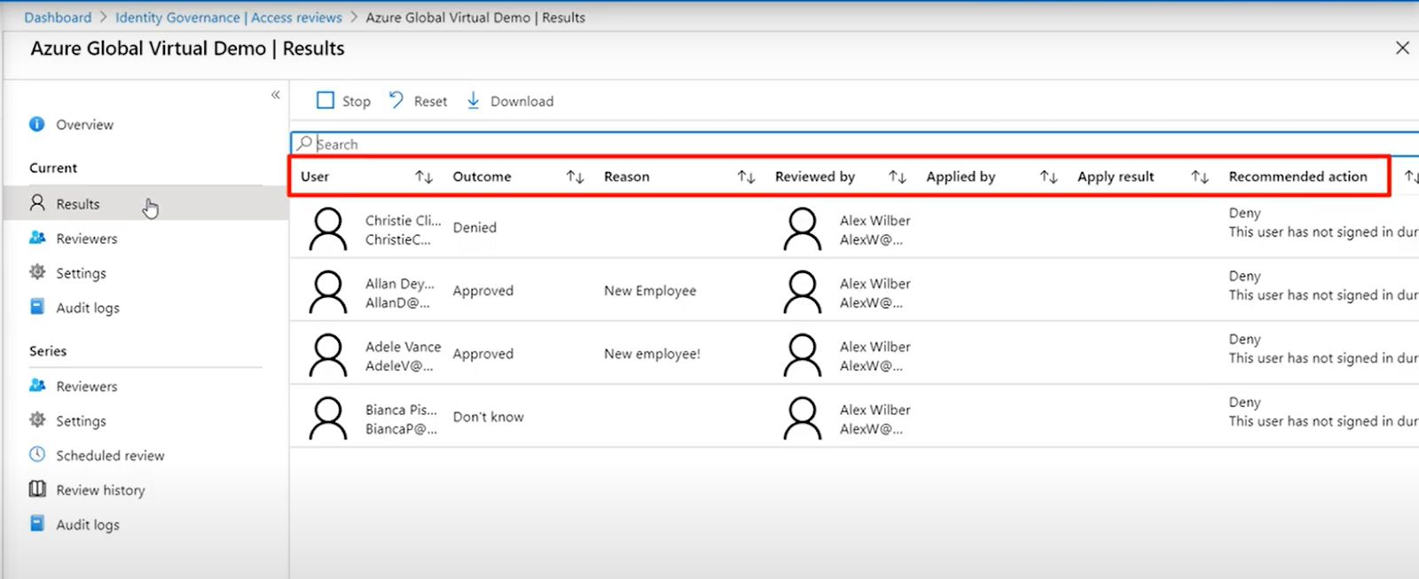Click Christie's user avatar icon
The image size is (1419, 579).
click(x=328, y=229)
